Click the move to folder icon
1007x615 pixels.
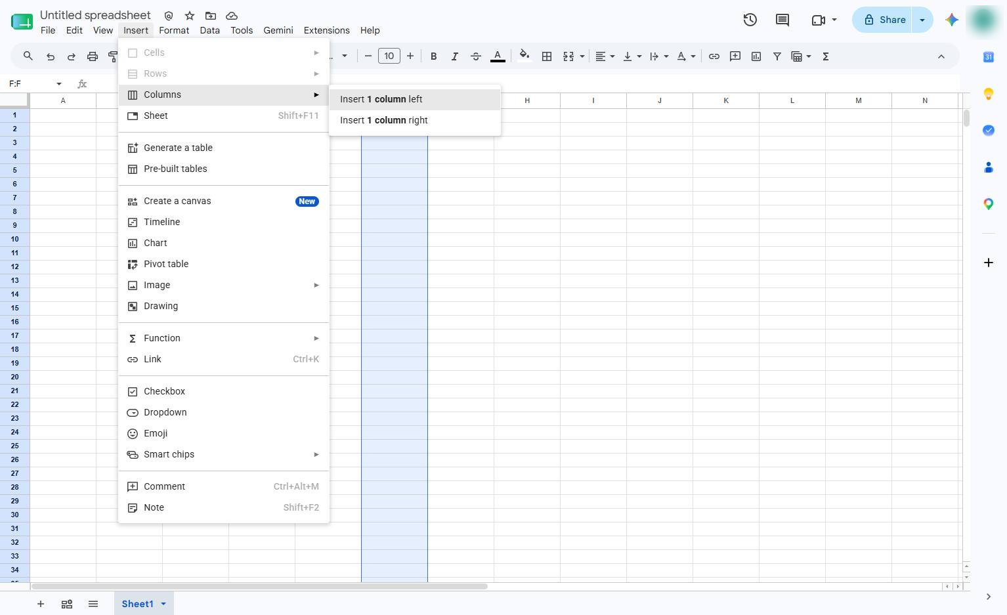click(211, 15)
